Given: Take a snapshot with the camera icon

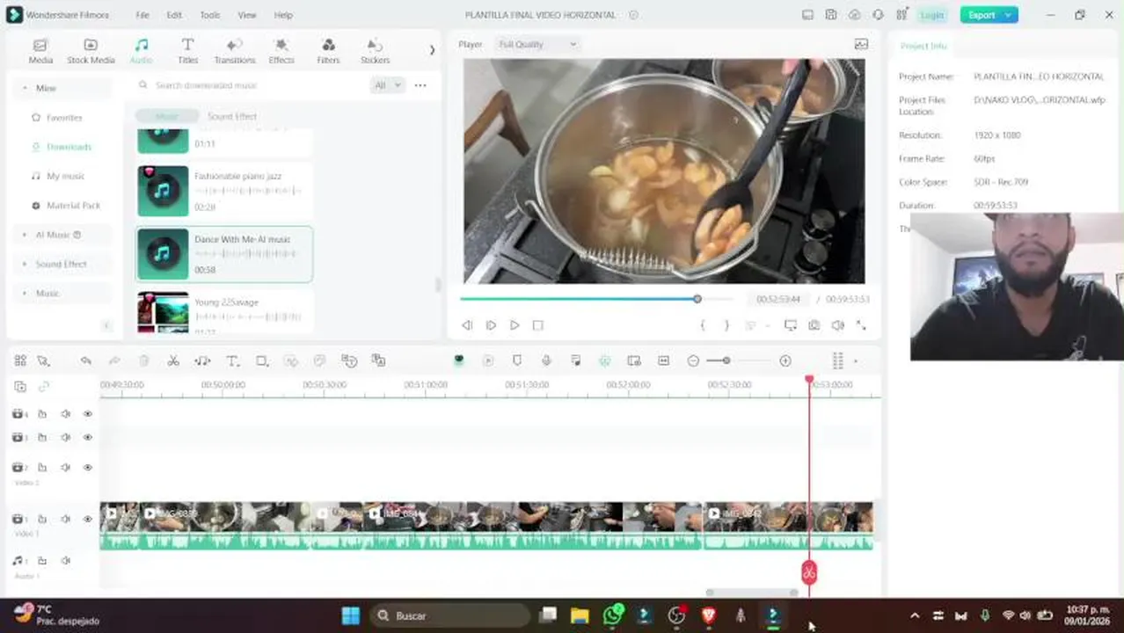Looking at the screenshot, I should point(814,325).
